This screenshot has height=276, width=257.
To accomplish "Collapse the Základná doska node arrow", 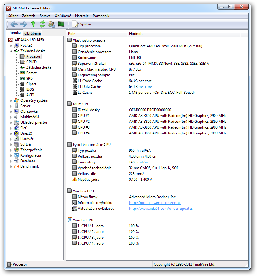I will tap(11, 51).
